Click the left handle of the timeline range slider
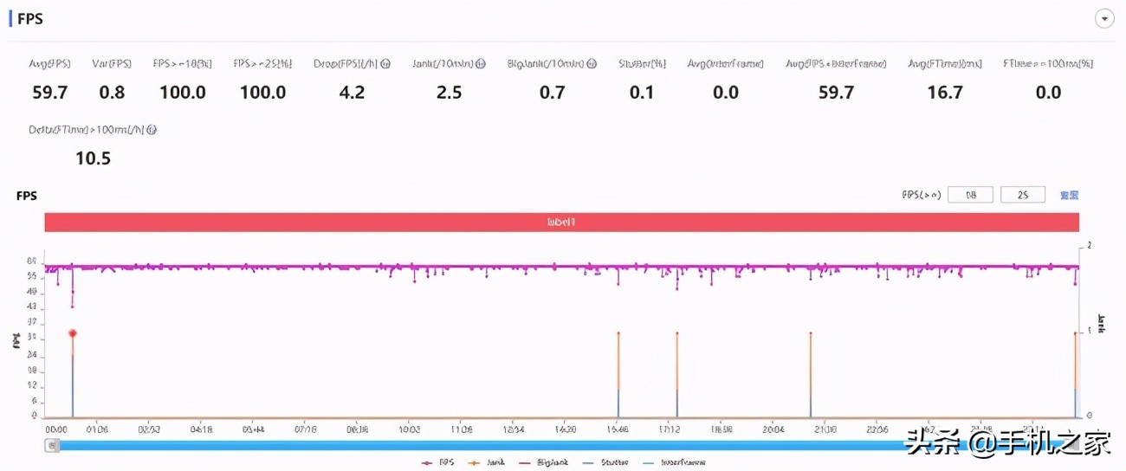Image resolution: width=1126 pixels, height=471 pixels. (53, 446)
